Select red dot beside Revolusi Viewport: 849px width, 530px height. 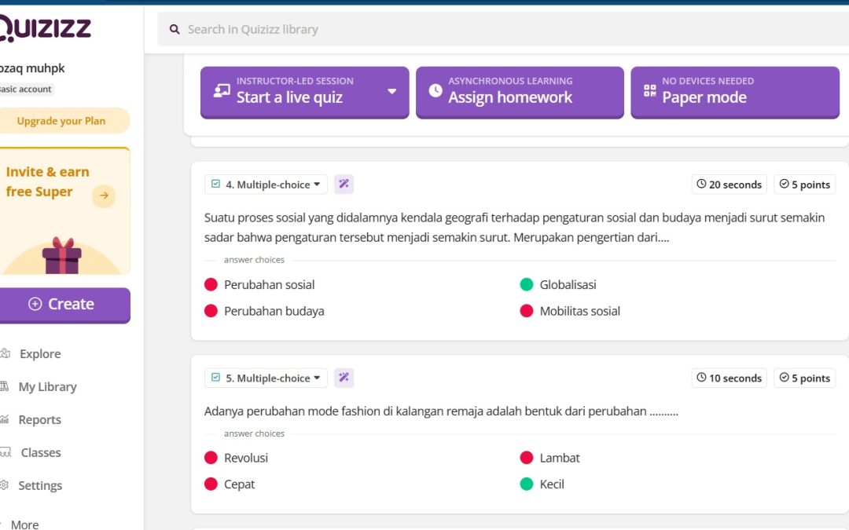pyautogui.click(x=211, y=458)
